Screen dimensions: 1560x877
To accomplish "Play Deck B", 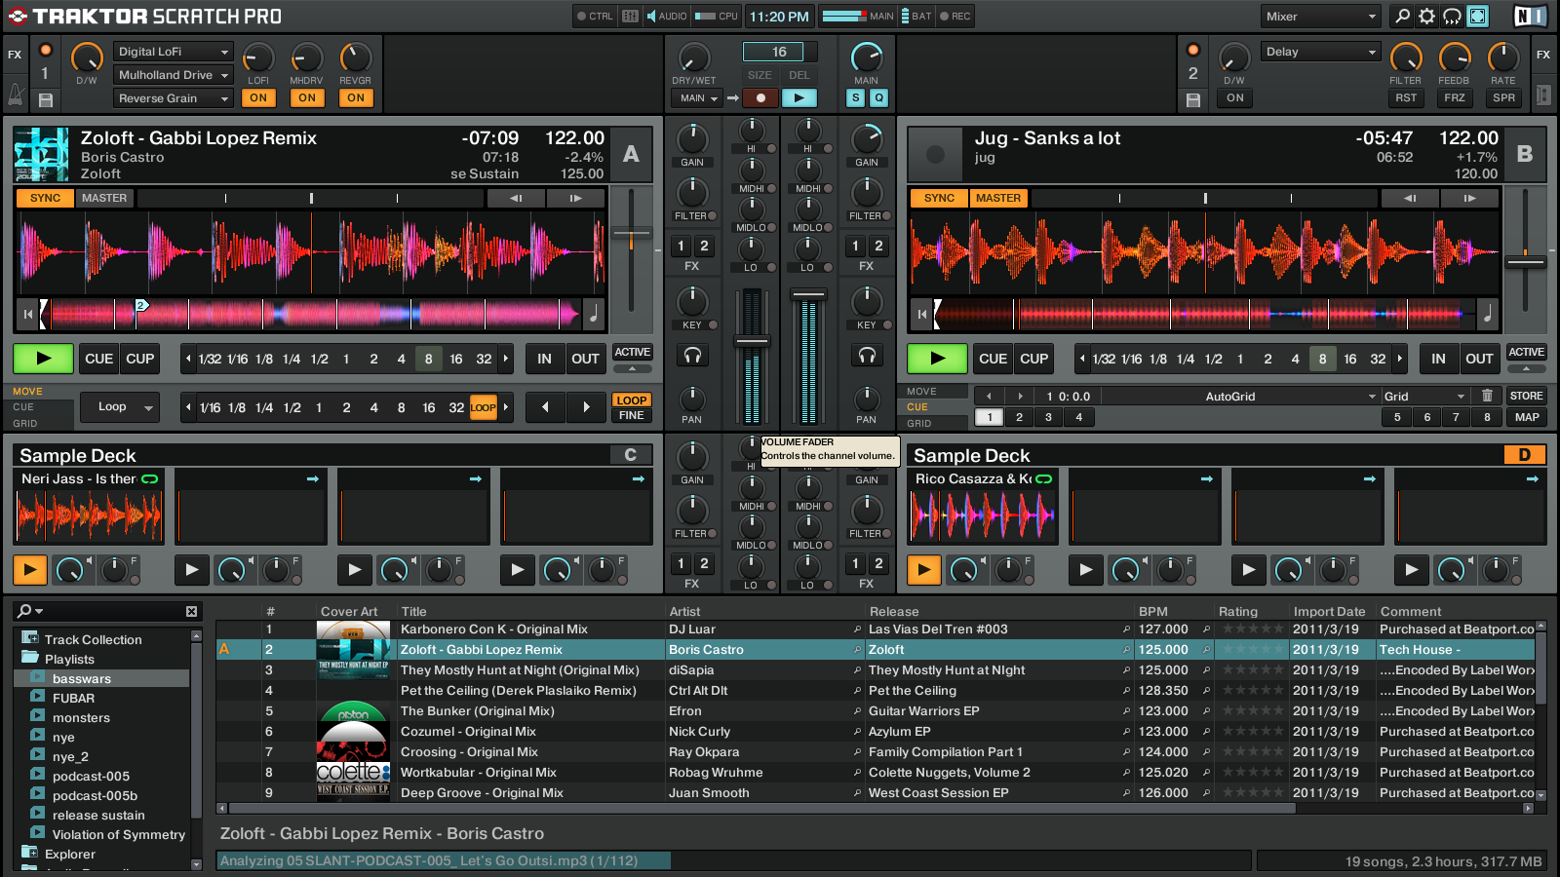I will click(x=937, y=359).
